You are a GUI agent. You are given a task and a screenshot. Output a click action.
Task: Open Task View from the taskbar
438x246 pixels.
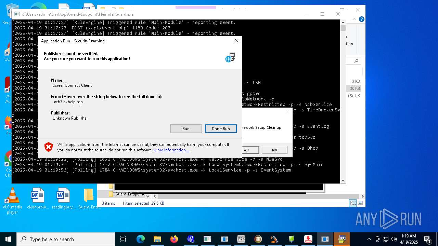(123, 239)
